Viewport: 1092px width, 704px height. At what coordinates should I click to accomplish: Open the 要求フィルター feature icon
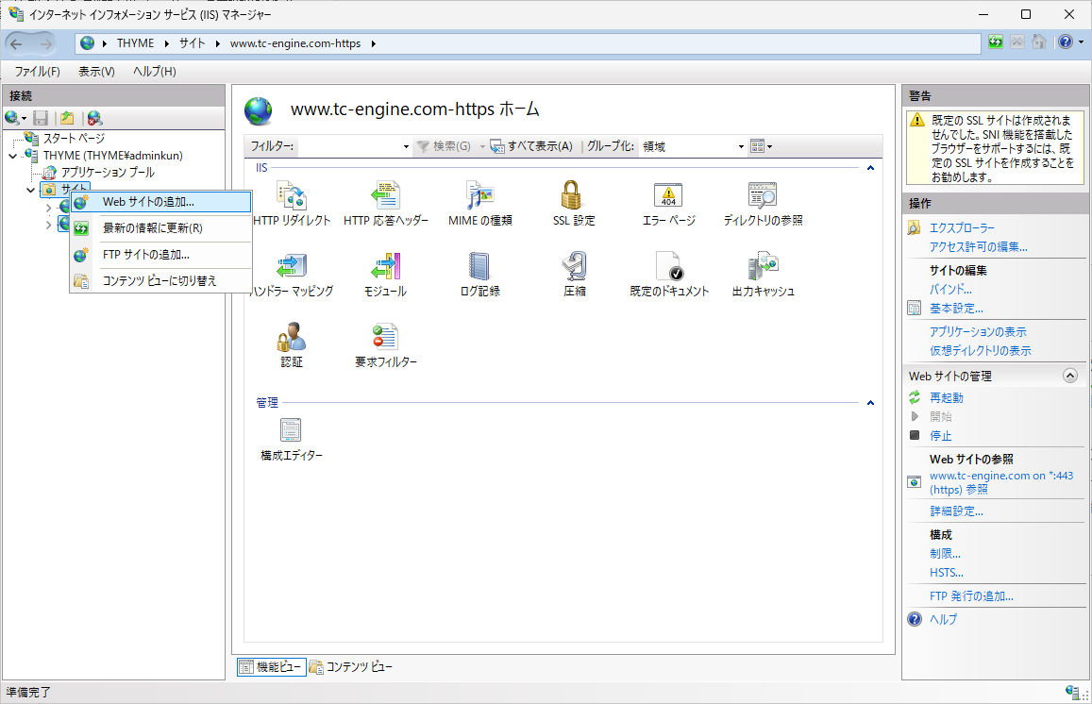[x=385, y=337]
